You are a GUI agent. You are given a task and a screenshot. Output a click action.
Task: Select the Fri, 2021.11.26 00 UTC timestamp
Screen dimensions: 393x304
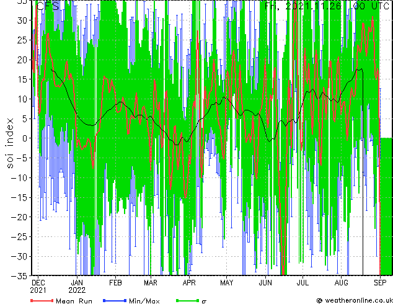point(327,6)
